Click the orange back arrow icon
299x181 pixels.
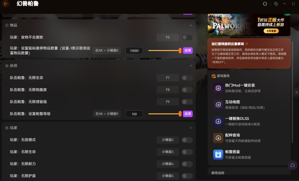(x=5, y=4)
